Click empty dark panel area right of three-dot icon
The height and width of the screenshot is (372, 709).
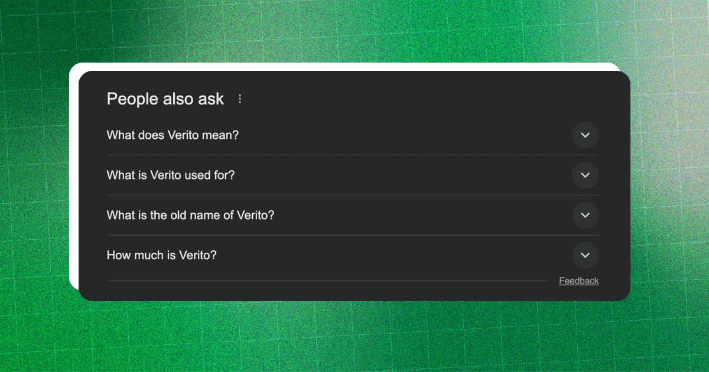point(414,99)
